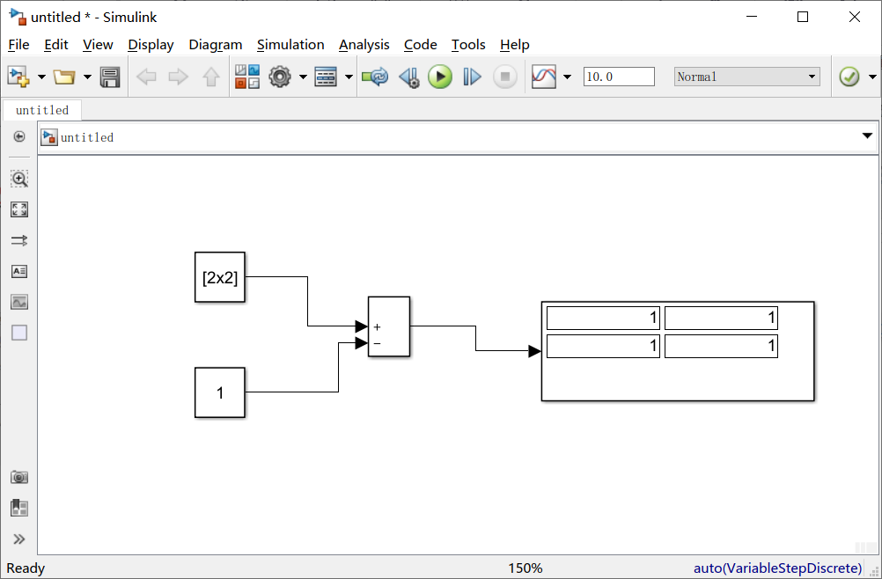Update the diagram with refresh icon

pyautogui.click(x=375, y=77)
